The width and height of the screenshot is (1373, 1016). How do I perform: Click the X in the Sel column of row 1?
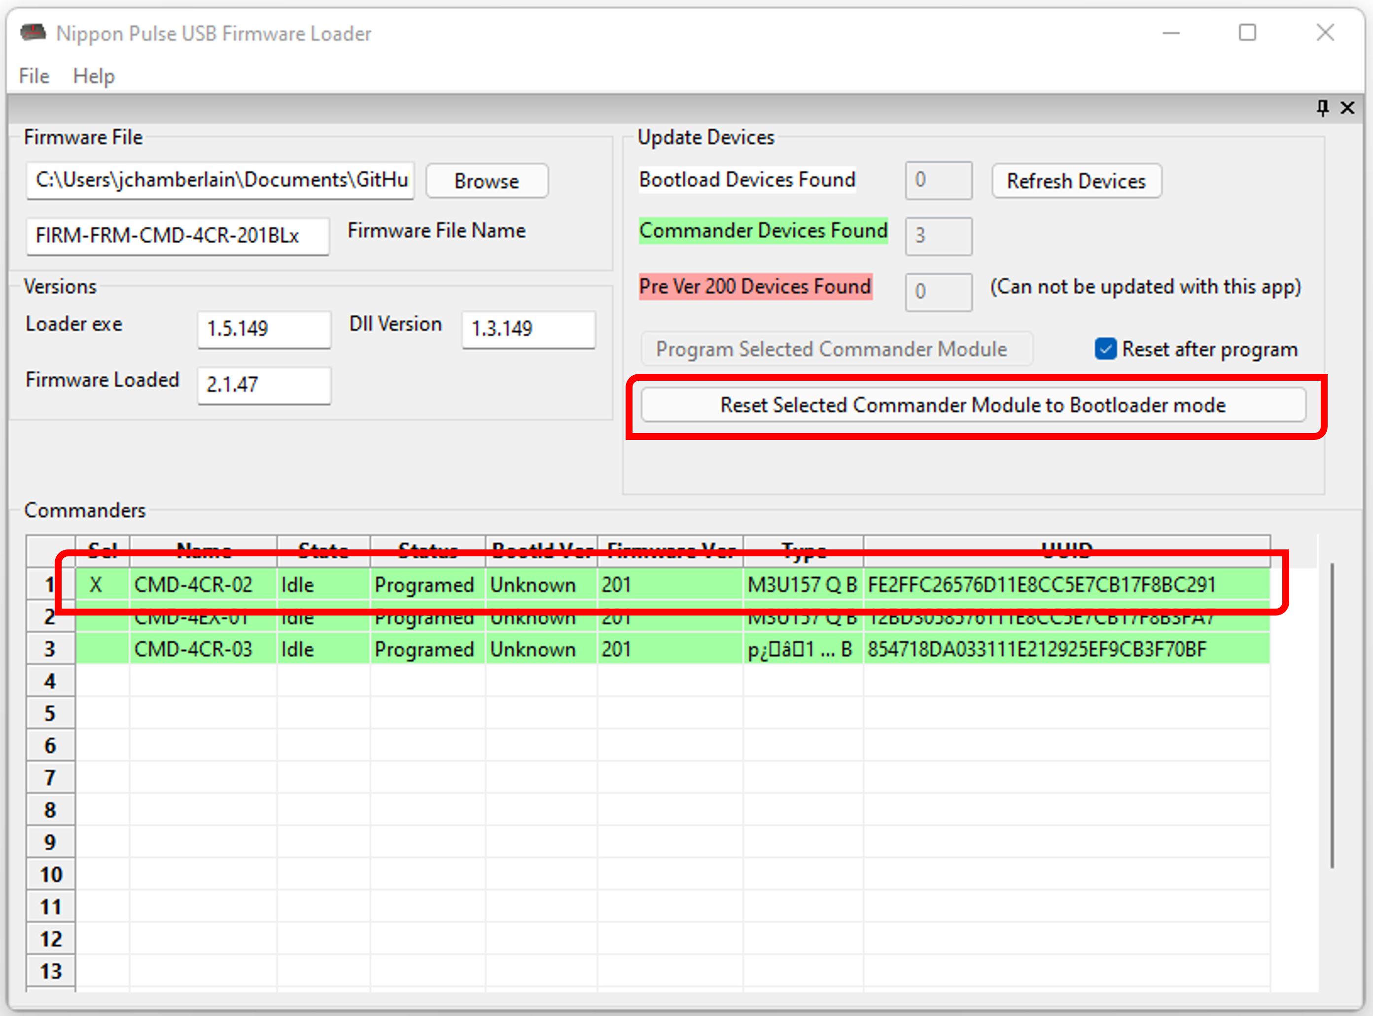[96, 584]
